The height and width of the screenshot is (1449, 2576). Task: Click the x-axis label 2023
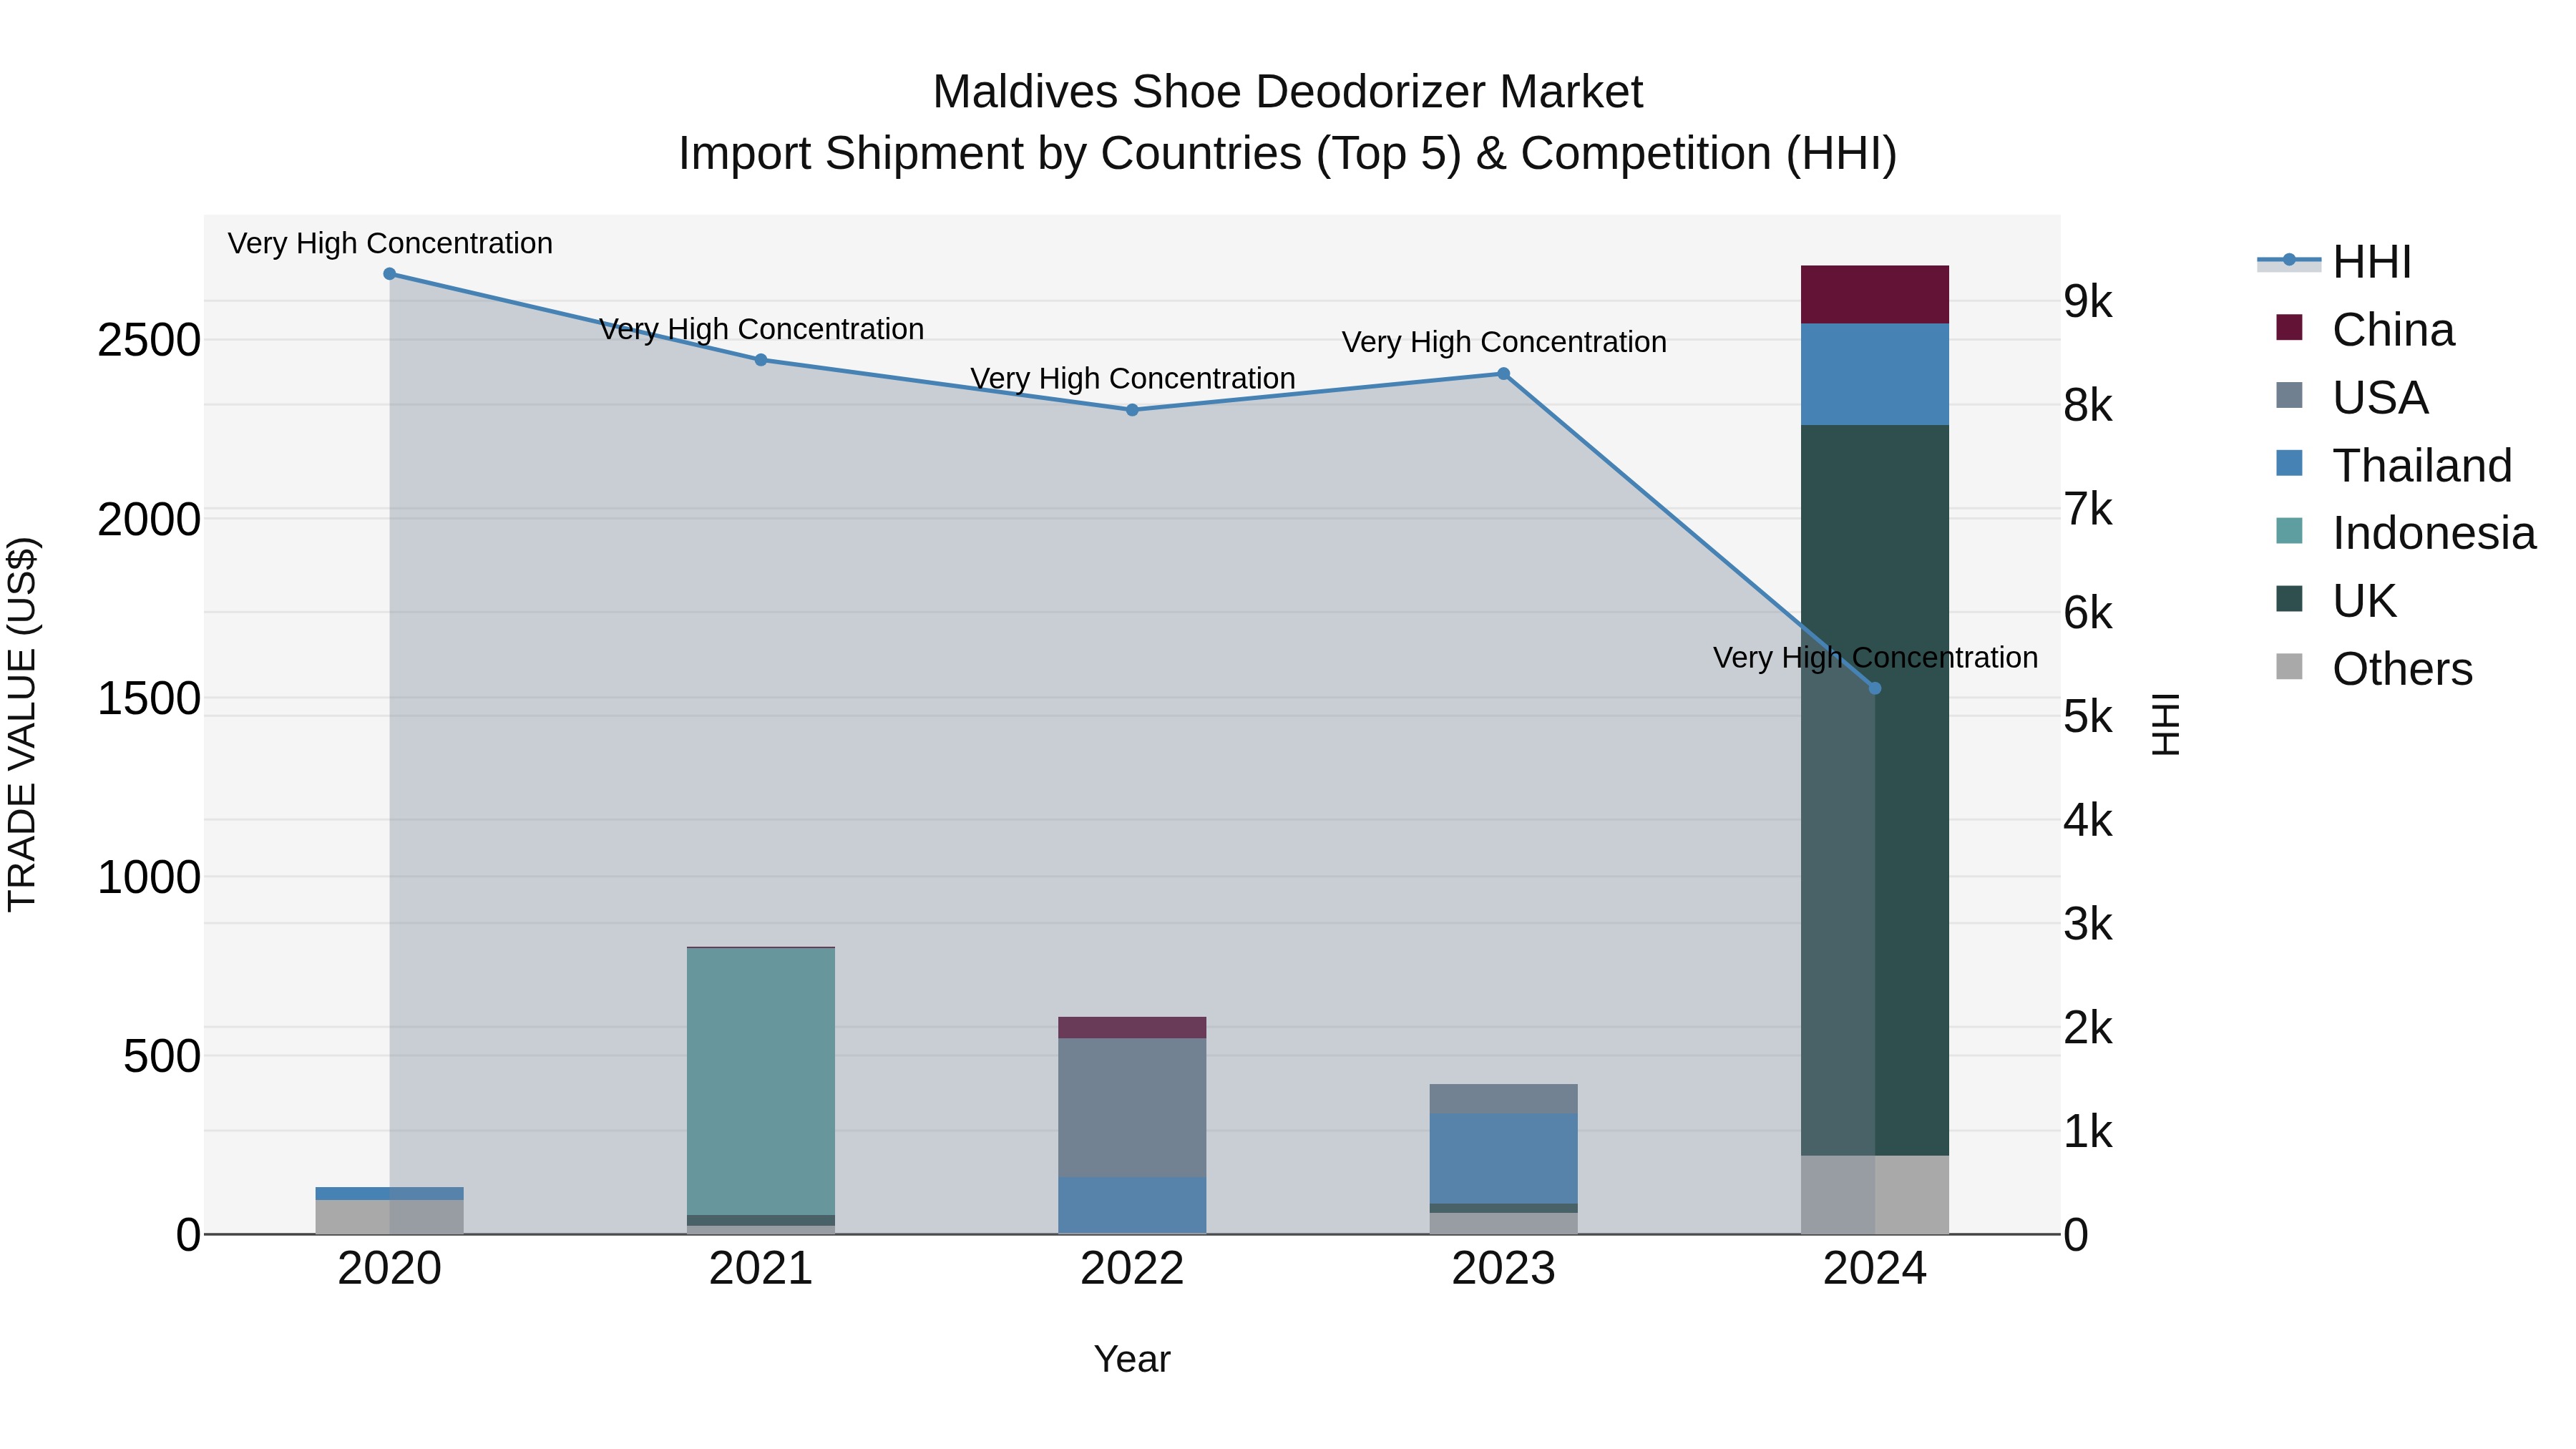point(1503,1269)
